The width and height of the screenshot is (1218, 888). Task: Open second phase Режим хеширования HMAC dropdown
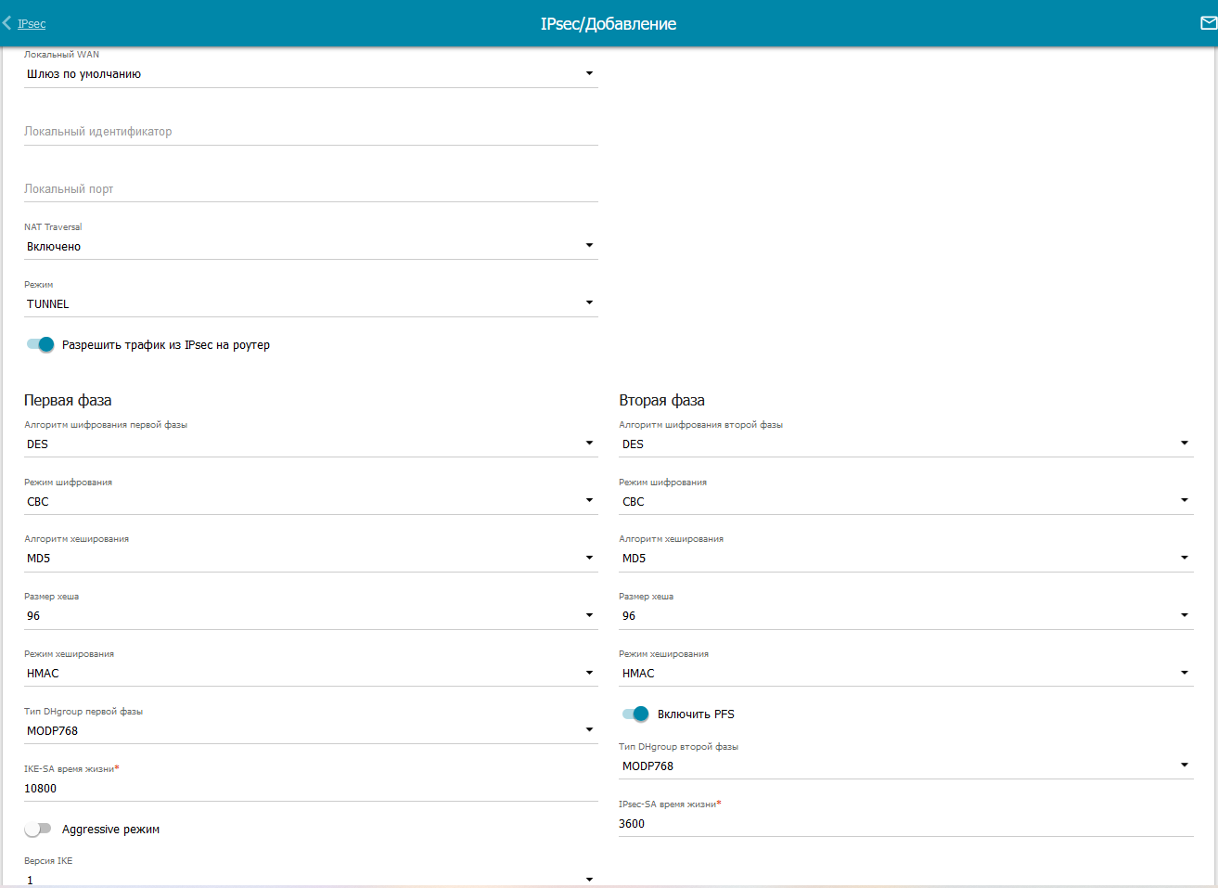[x=904, y=674]
